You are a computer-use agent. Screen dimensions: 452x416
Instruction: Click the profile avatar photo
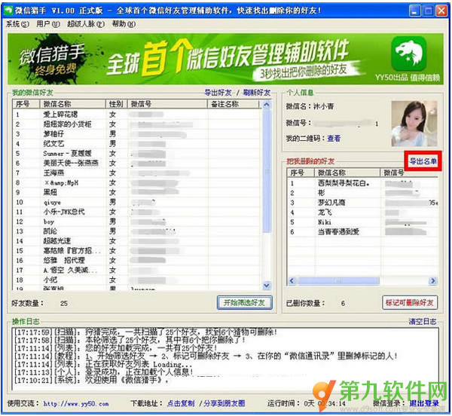[414, 124]
